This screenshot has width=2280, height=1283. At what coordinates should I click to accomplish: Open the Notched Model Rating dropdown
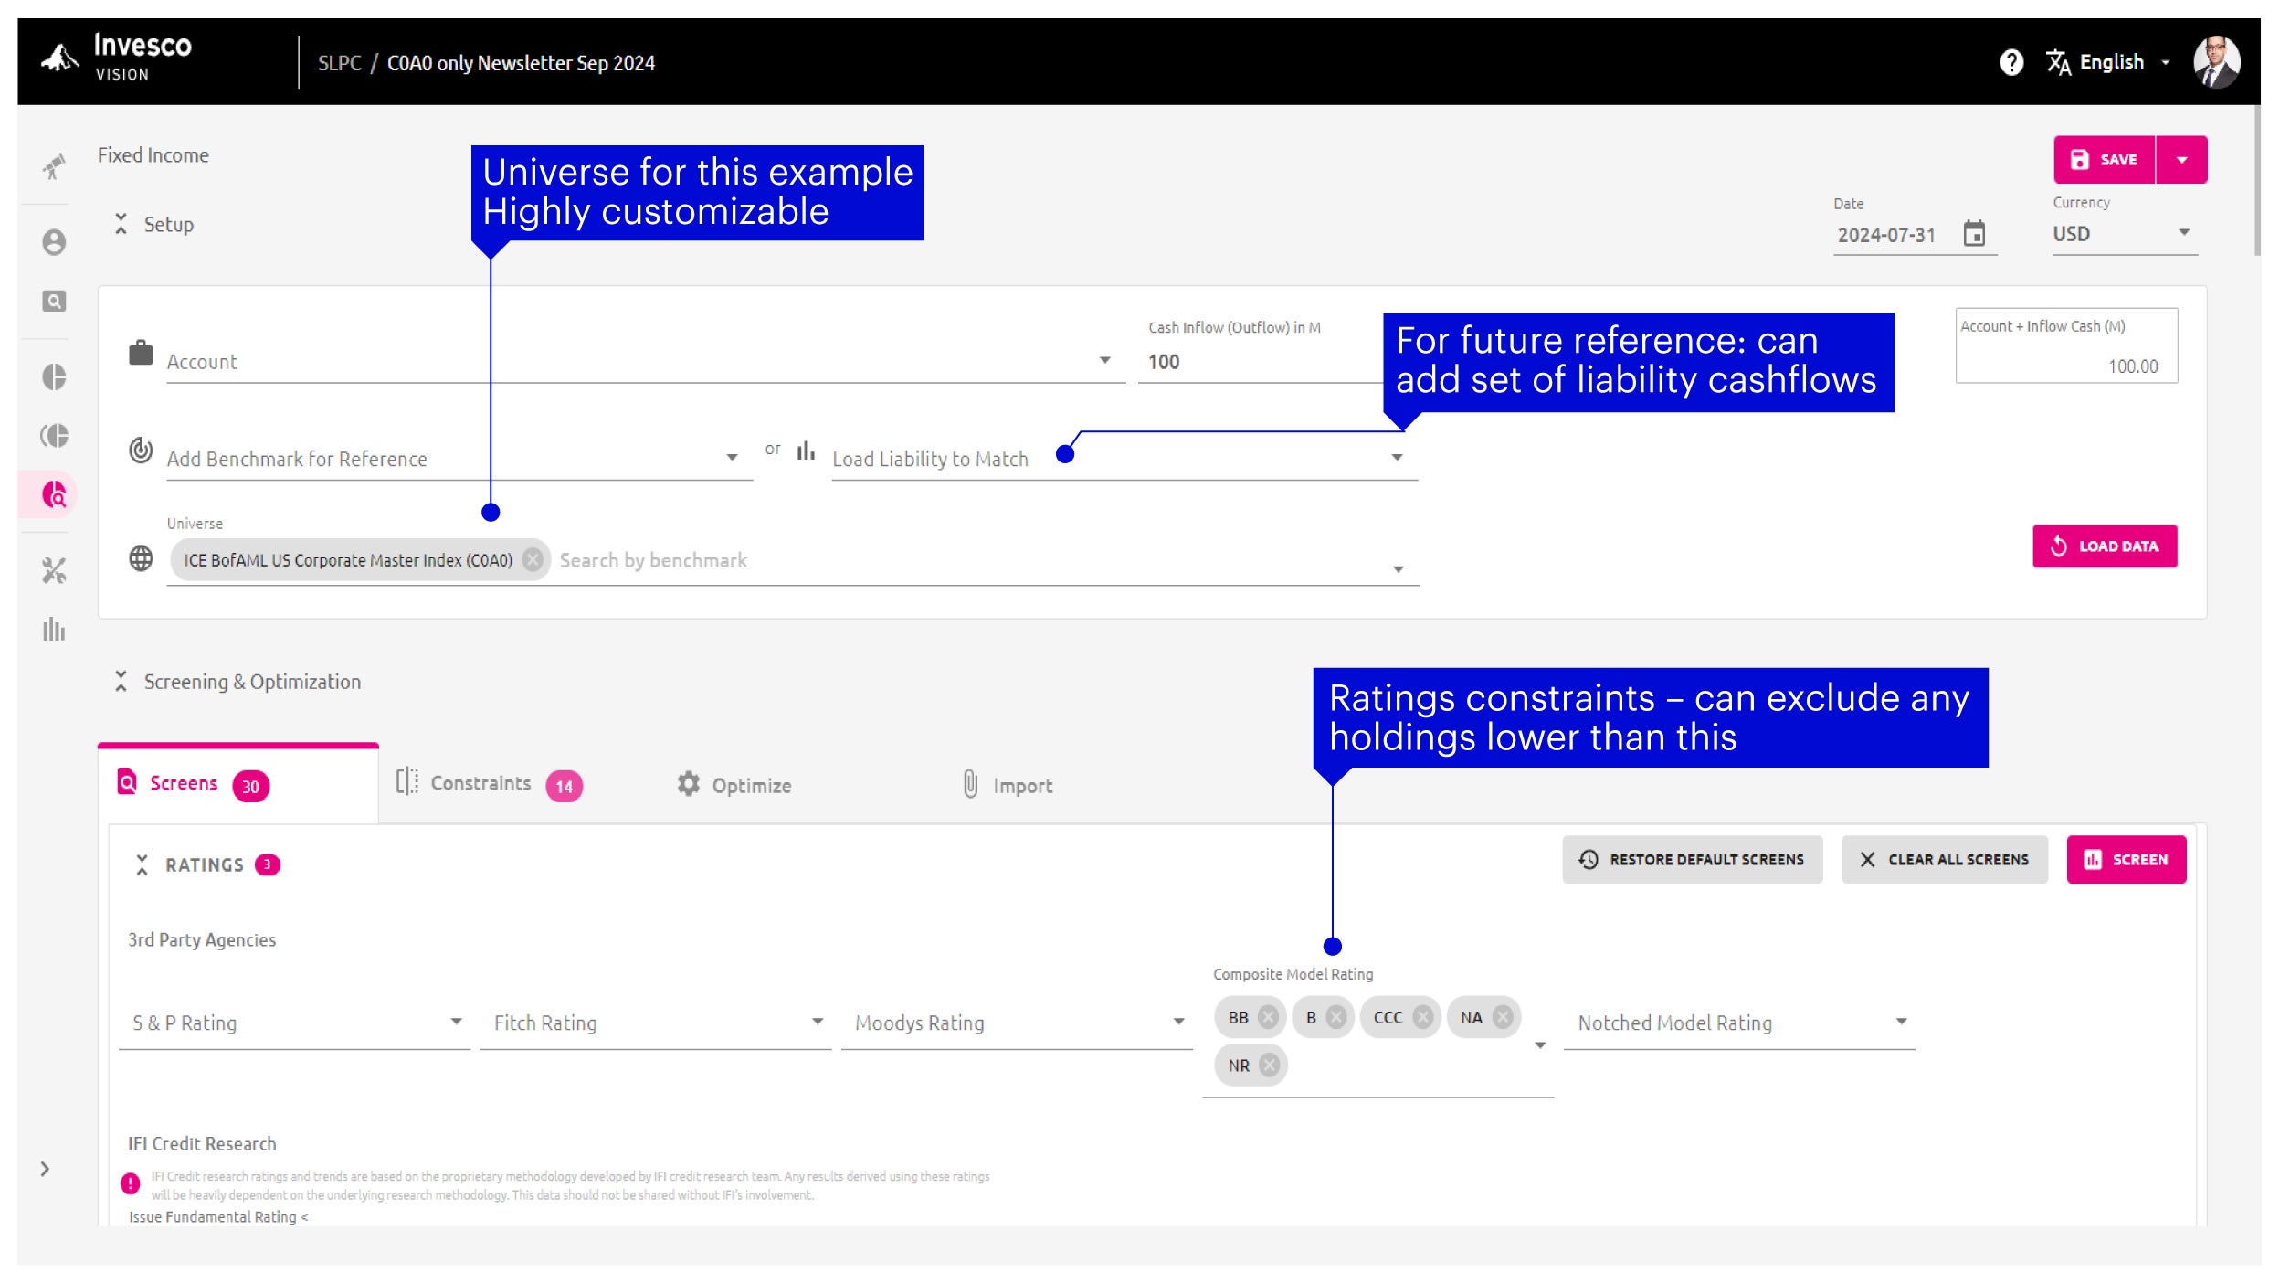click(1739, 1023)
